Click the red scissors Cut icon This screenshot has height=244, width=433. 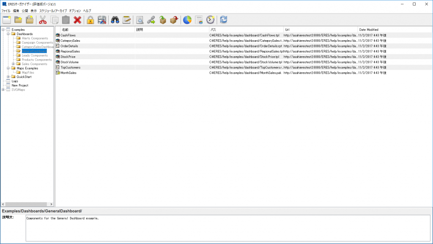43,20
